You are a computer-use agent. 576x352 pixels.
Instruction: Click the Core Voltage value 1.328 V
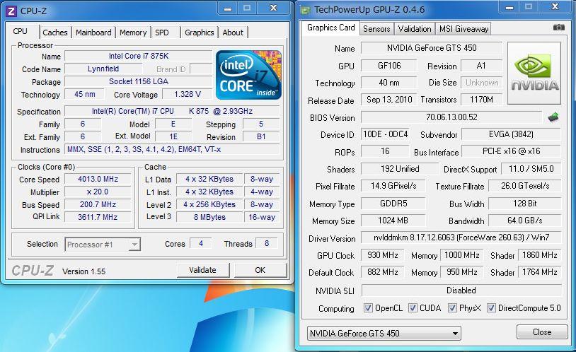(188, 94)
